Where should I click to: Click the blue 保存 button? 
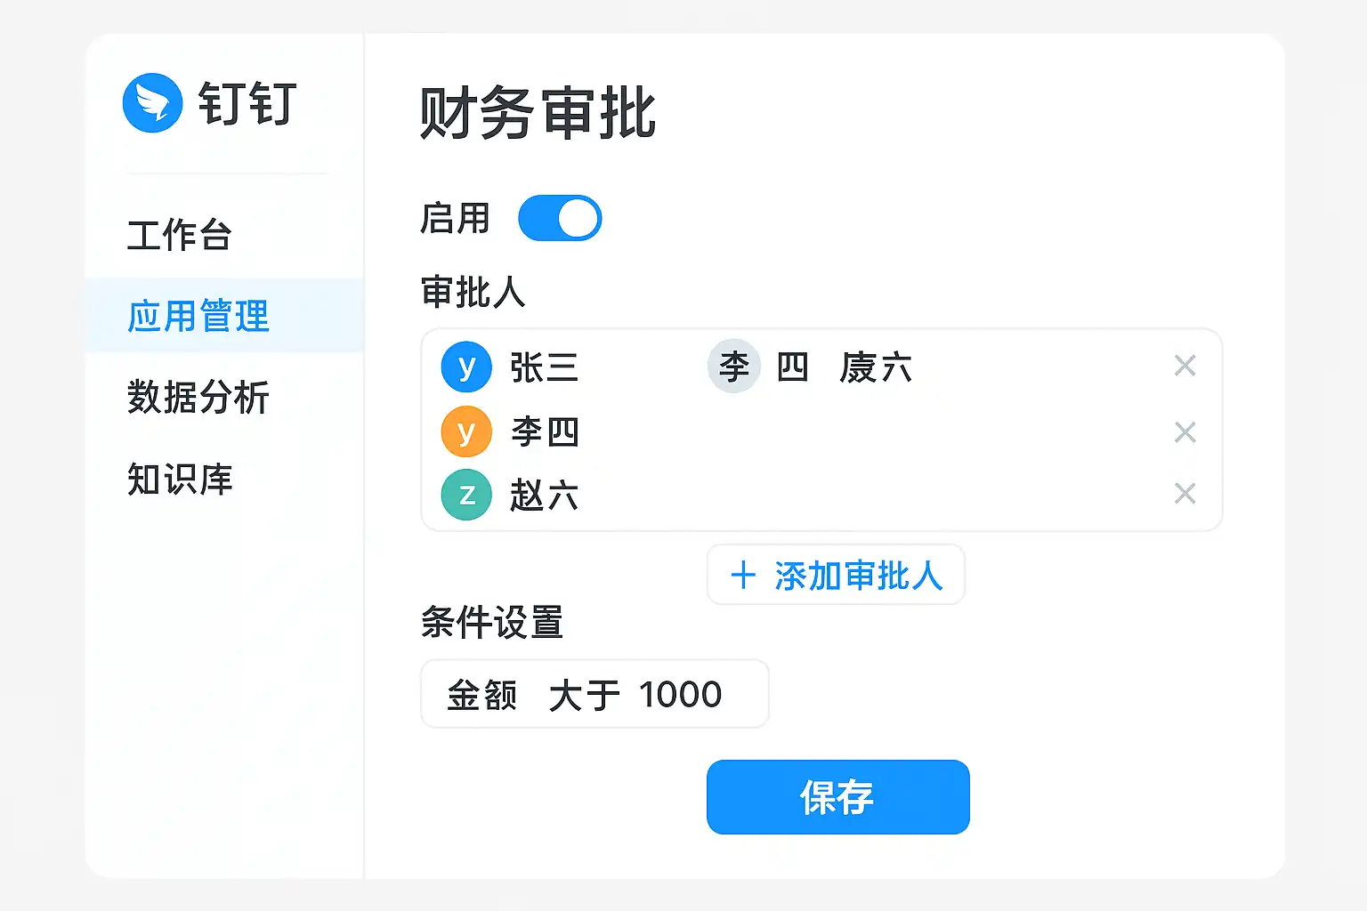(x=837, y=797)
